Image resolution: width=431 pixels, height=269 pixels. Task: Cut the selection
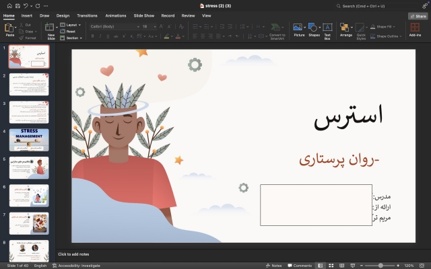25,25
